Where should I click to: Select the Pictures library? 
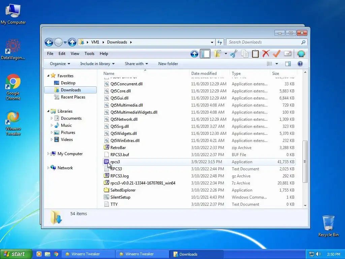click(x=68, y=132)
